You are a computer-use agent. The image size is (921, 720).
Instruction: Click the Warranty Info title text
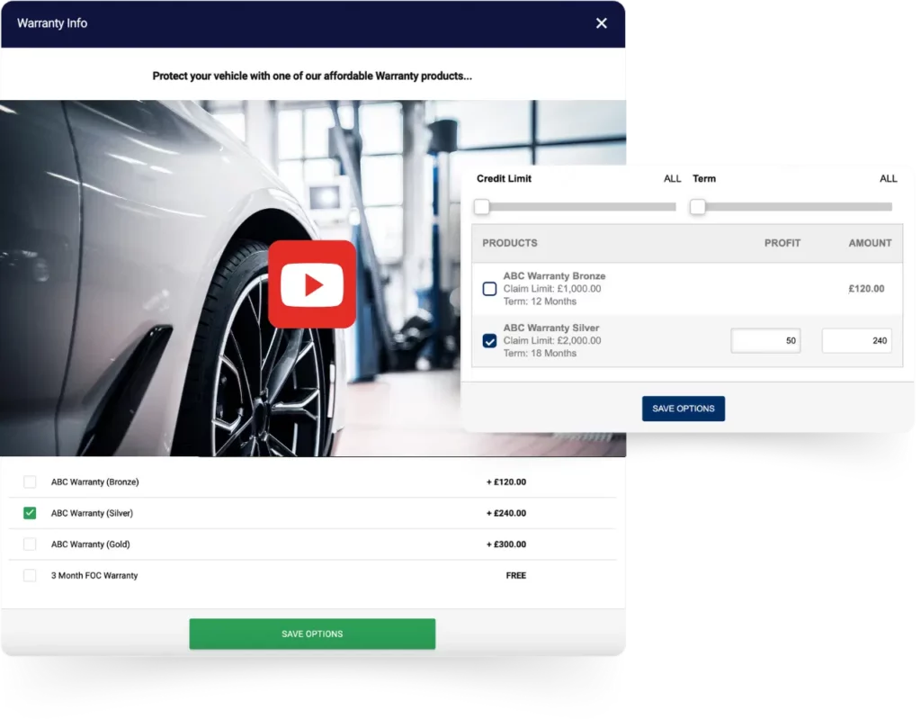pyautogui.click(x=52, y=23)
